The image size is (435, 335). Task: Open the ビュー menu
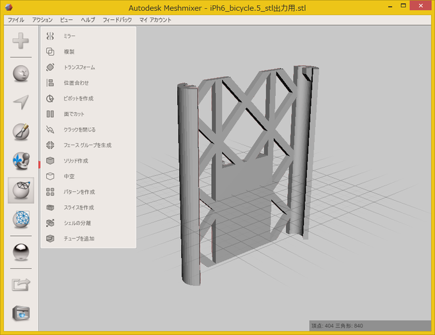[67, 20]
